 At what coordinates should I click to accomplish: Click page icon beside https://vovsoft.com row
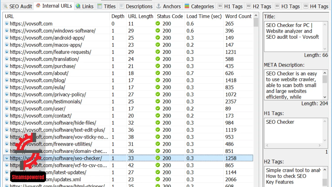[x=7, y=24]
